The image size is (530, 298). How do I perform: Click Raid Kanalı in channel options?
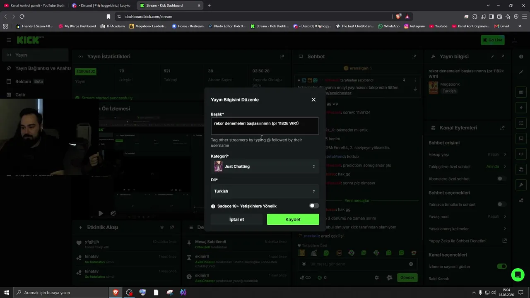click(438, 279)
